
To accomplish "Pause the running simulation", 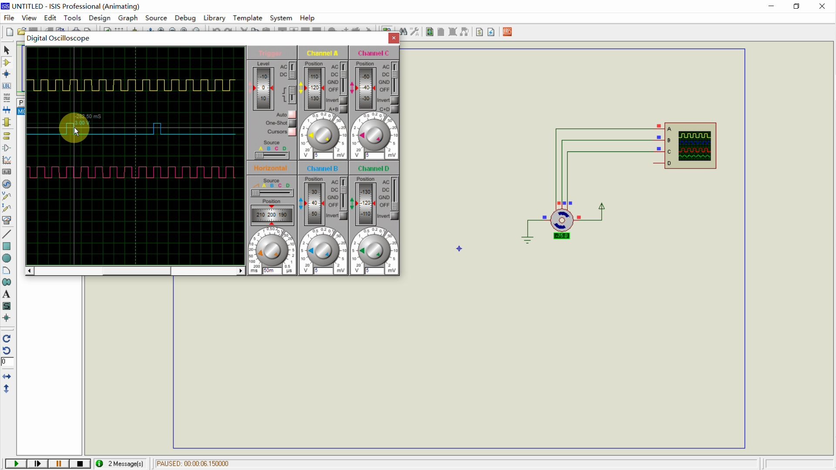I will 59,464.
